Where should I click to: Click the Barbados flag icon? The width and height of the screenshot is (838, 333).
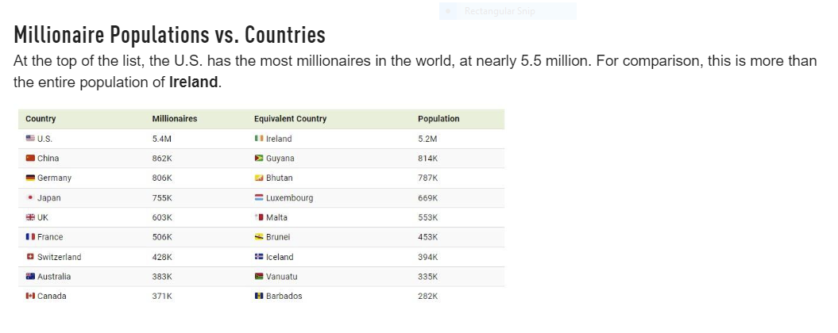coord(259,296)
